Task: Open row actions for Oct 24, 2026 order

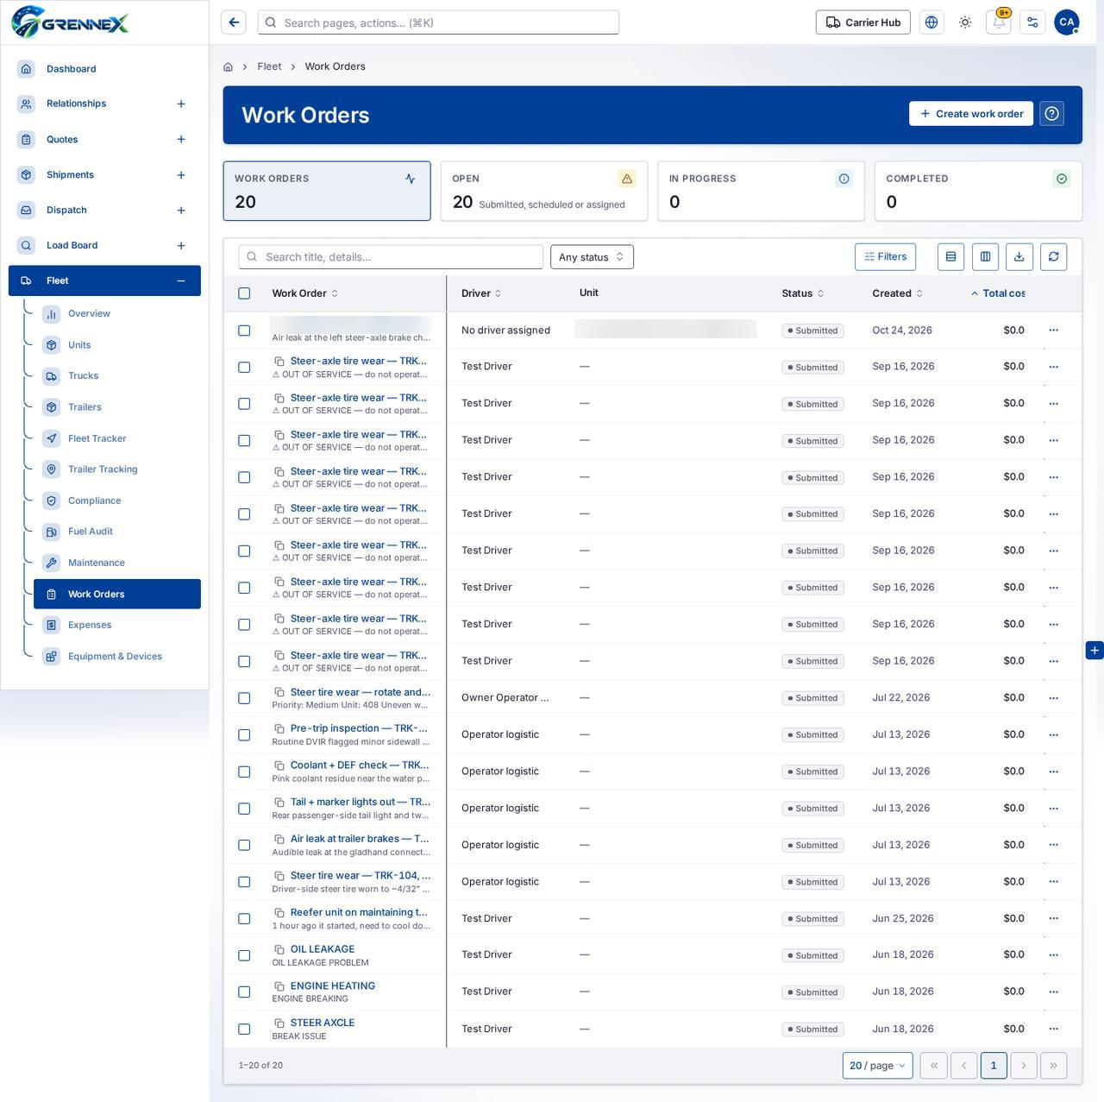Action: click(1053, 330)
